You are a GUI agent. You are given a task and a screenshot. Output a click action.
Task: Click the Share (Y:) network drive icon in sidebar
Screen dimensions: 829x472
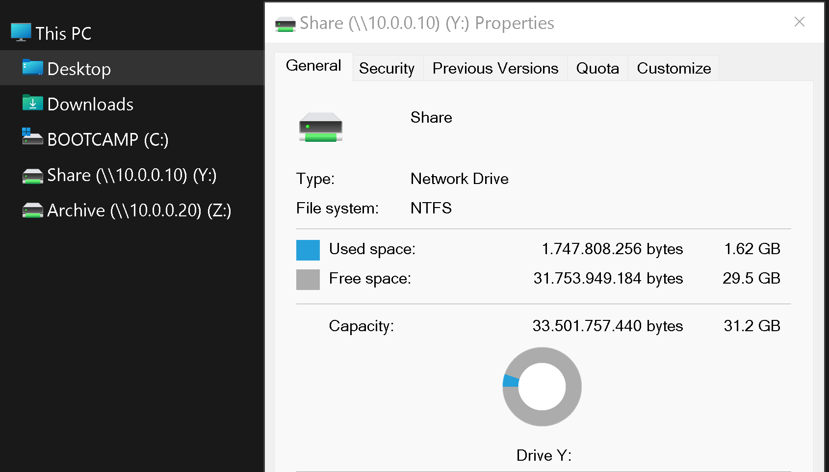(33, 176)
